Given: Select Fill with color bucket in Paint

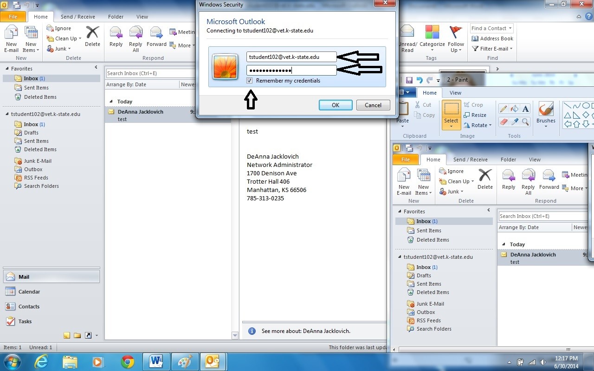Looking at the screenshot, I should [x=514, y=109].
